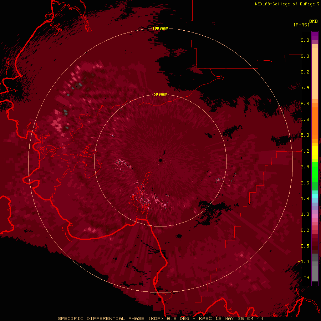The width and height of the screenshot is (321, 321).
Task: Click the 3.4 scale value
Action: (x=305, y=167)
